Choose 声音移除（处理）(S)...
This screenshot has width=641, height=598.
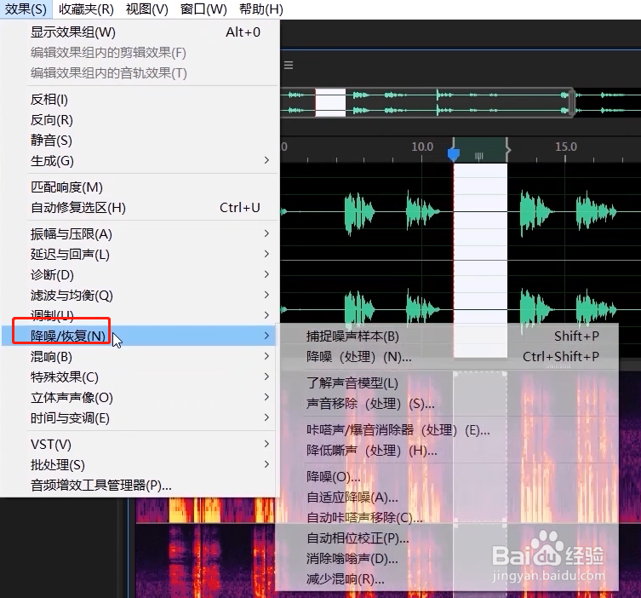448,404
